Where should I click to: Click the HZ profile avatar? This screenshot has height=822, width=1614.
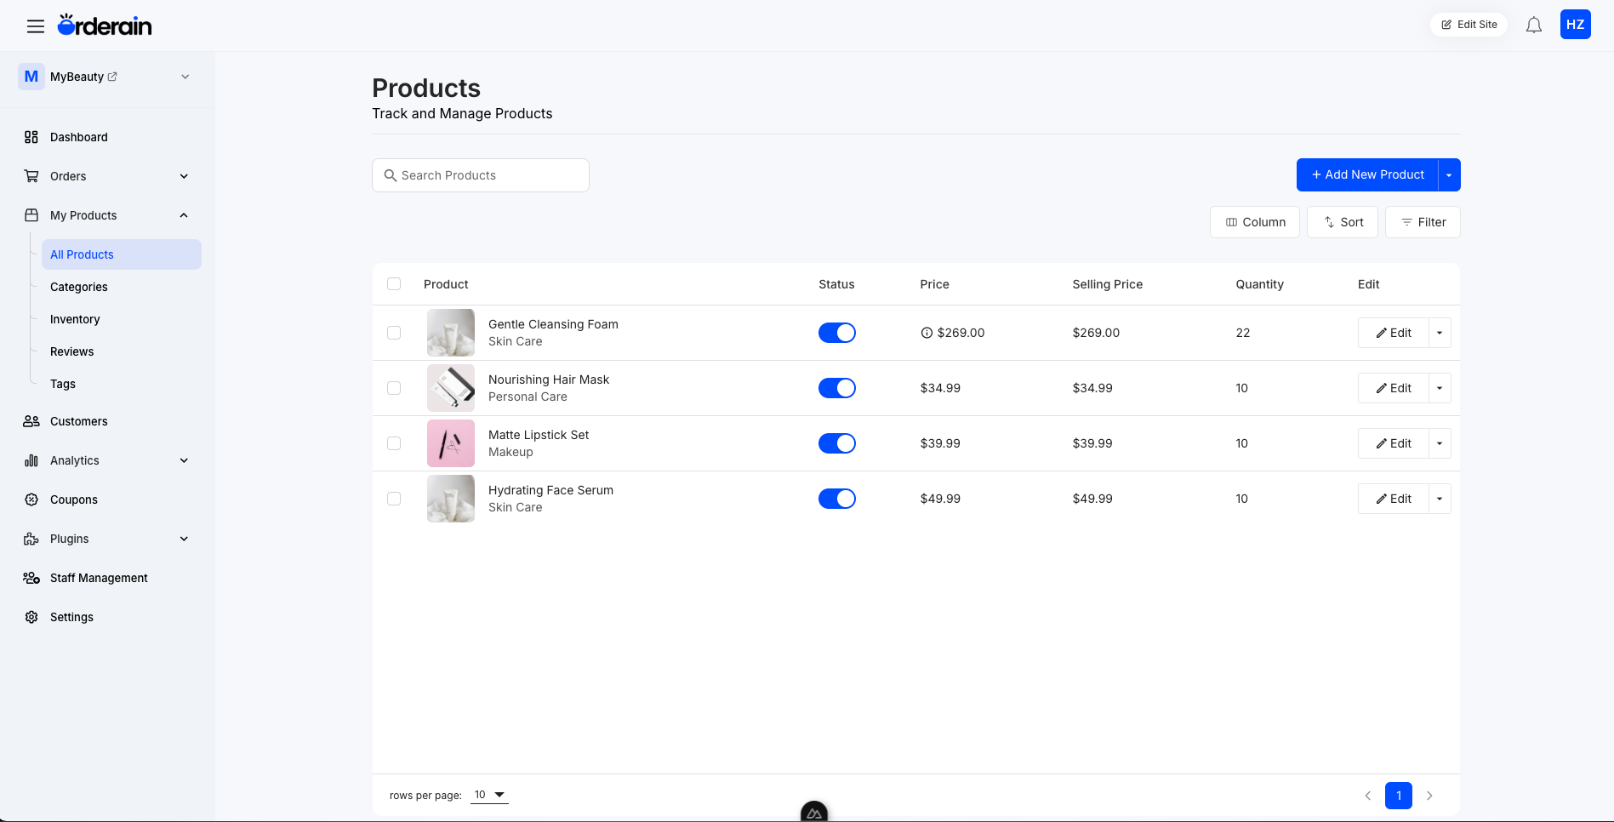(x=1575, y=24)
